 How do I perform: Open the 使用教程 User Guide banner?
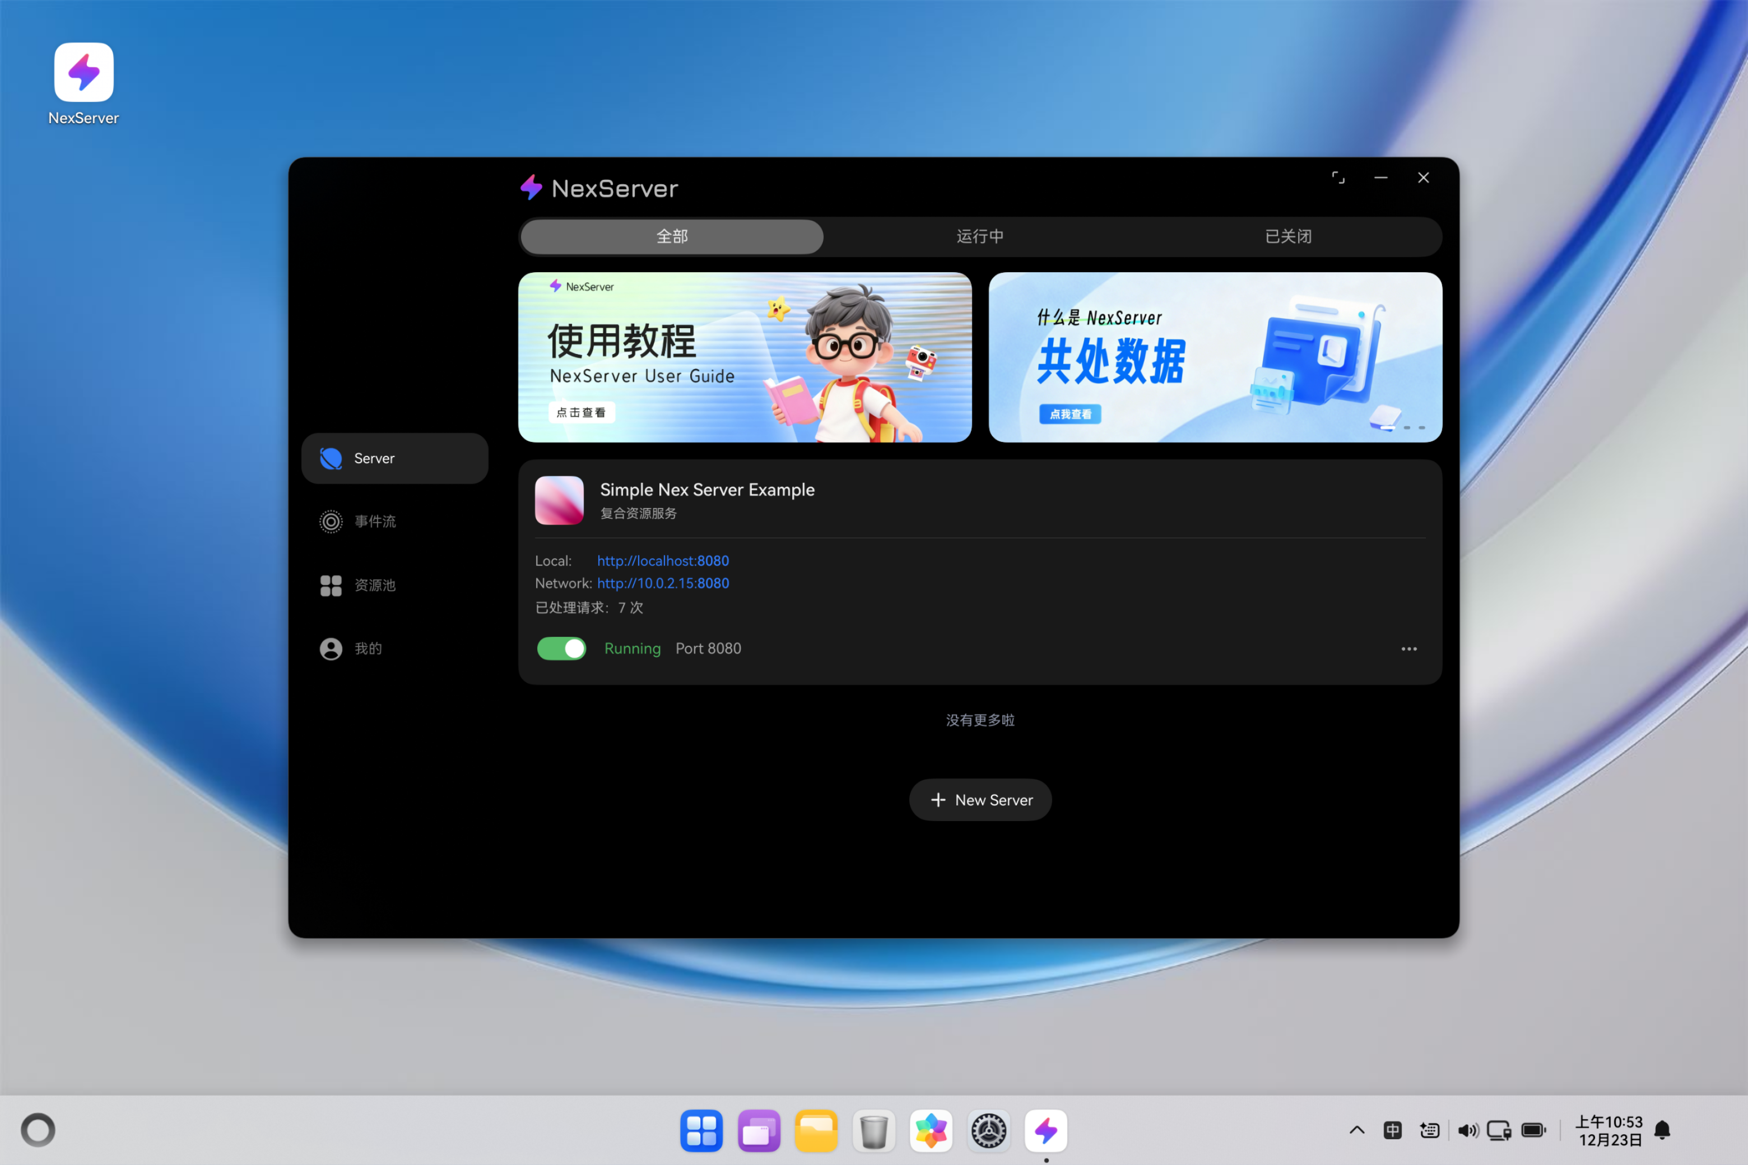745,357
